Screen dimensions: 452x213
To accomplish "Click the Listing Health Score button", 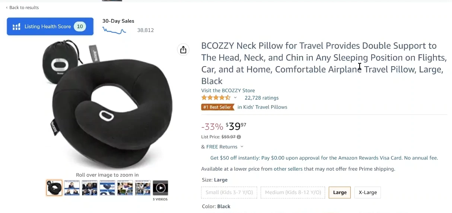I will click(50, 27).
